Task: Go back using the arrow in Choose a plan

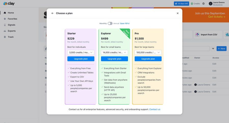Action: [52, 13]
